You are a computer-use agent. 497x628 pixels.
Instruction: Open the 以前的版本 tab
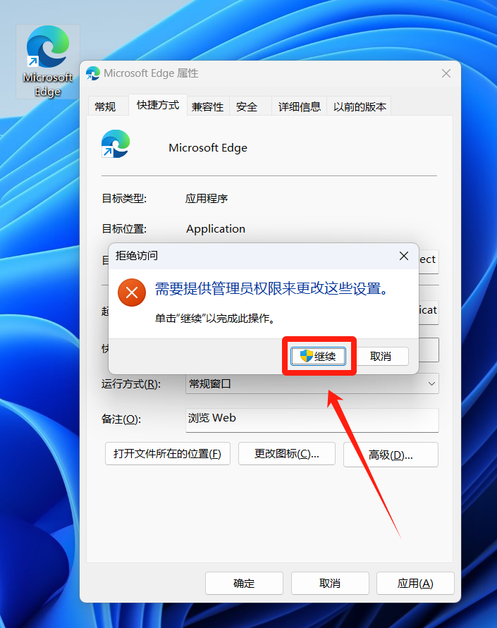[x=360, y=106]
